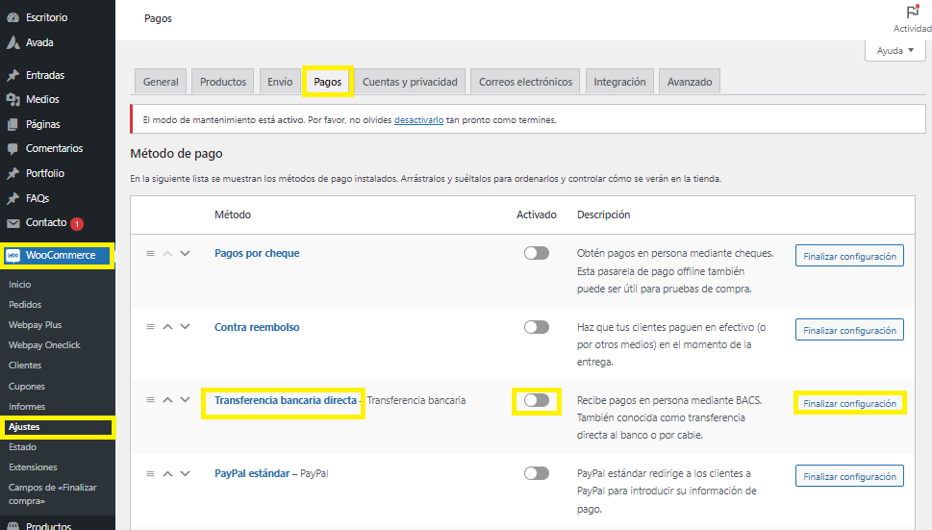Switch on the PayPal estándar toggle
Viewport: 932px width, 530px height.
[536, 473]
